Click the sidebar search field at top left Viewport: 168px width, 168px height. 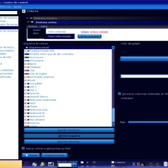[x=8, y=13]
